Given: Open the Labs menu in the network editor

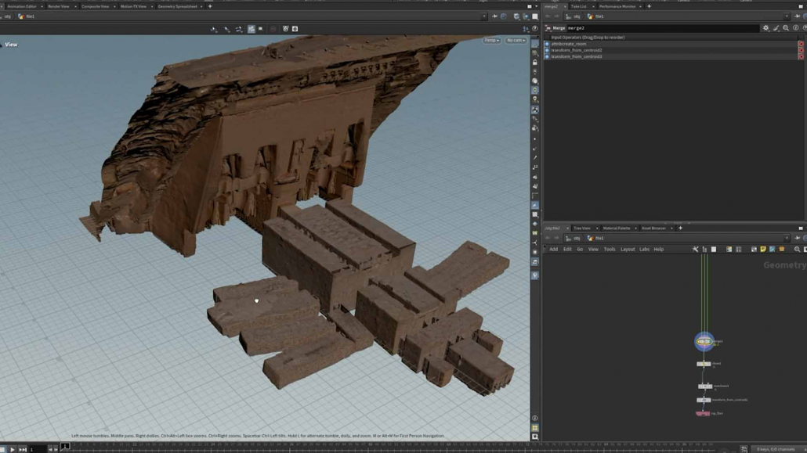Looking at the screenshot, I should [644, 250].
